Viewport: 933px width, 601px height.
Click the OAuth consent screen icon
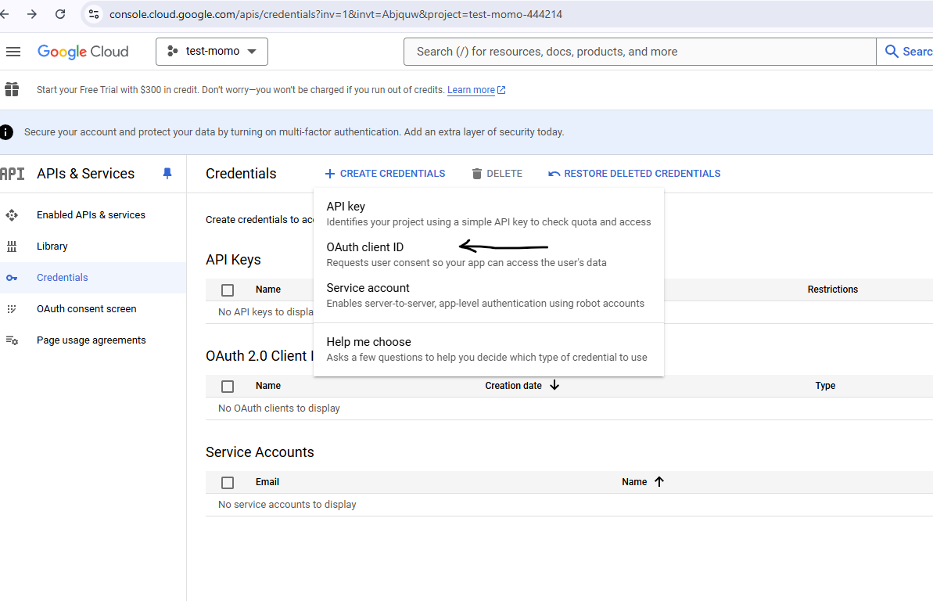(12, 309)
